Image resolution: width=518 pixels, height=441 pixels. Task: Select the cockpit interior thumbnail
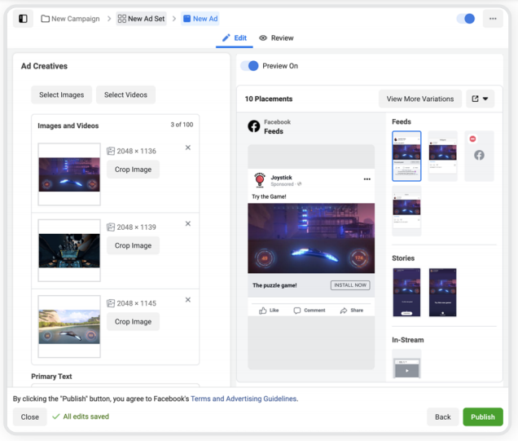click(69, 250)
